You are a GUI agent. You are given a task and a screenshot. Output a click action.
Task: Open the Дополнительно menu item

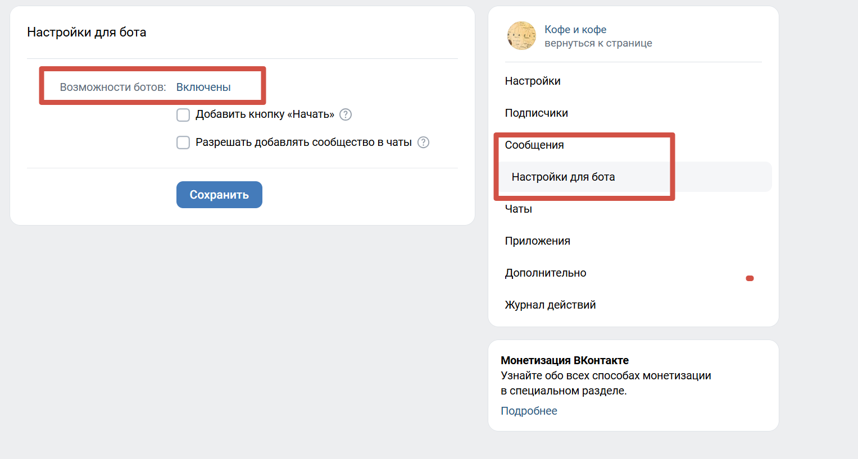pyautogui.click(x=545, y=273)
